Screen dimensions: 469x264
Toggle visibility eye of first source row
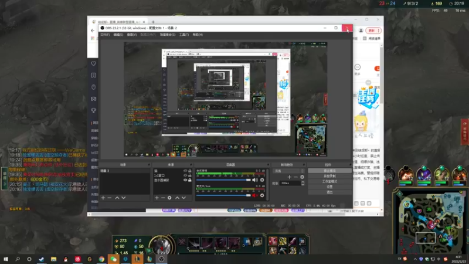[185, 171]
